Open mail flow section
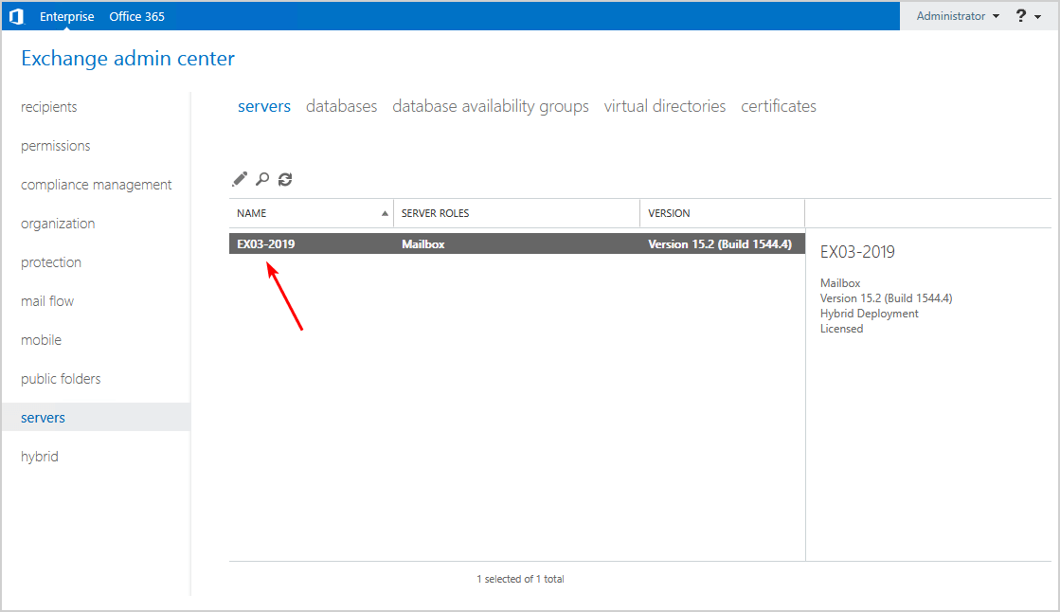1060x612 pixels. coord(47,301)
